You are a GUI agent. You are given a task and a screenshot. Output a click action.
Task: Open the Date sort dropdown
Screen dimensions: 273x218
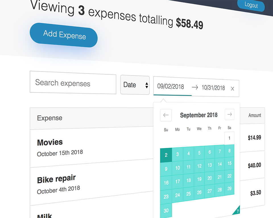coord(135,85)
